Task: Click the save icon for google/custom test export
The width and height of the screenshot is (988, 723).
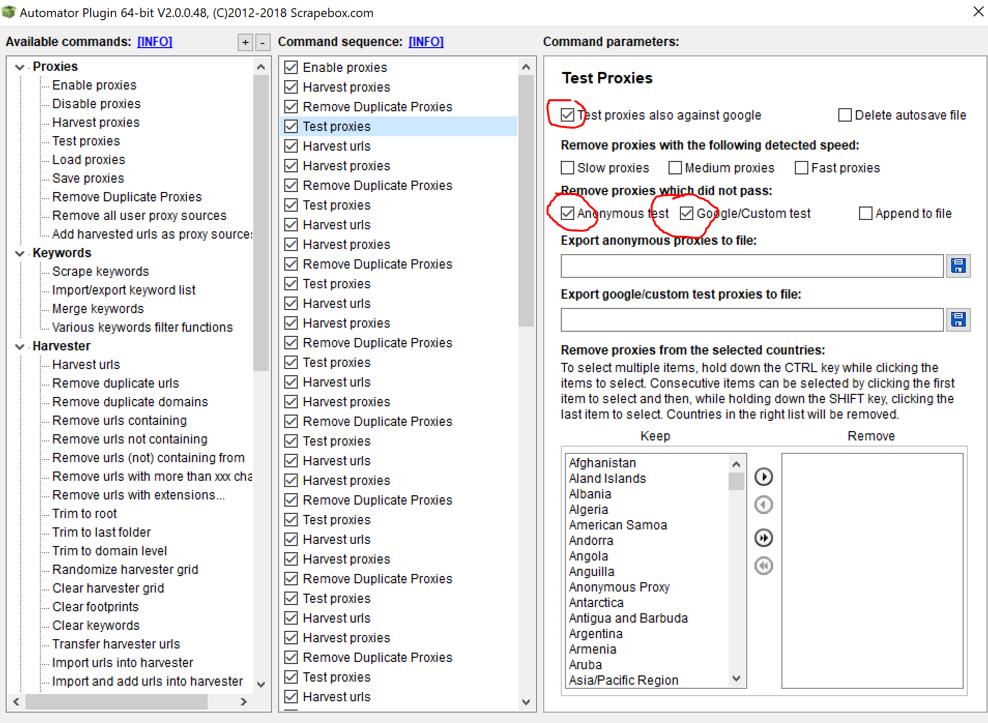Action: coord(958,320)
